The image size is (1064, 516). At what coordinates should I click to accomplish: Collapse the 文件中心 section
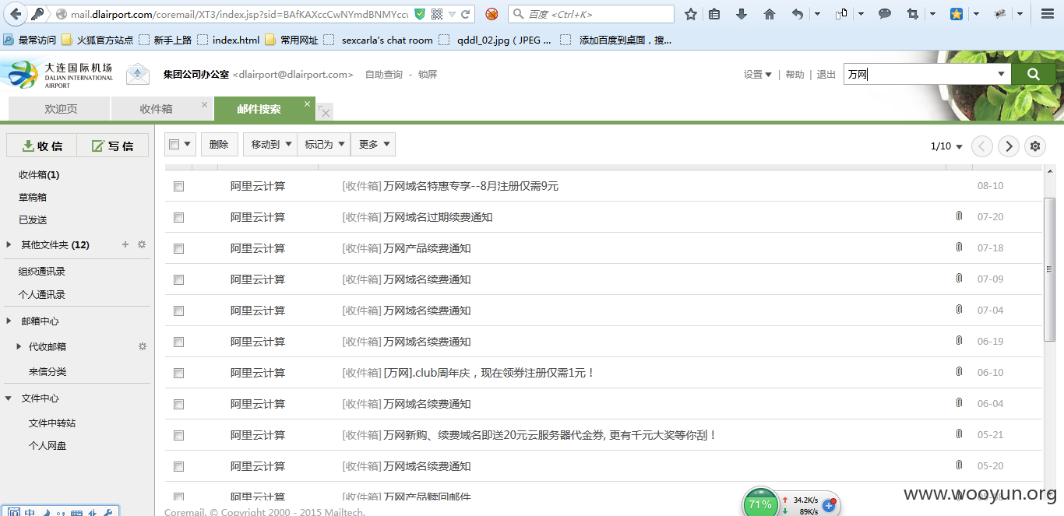[x=9, y=398]
